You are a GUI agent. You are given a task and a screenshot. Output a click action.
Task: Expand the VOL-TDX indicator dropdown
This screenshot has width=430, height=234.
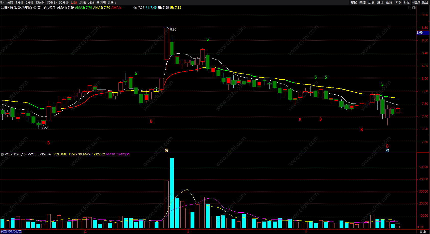2,154
